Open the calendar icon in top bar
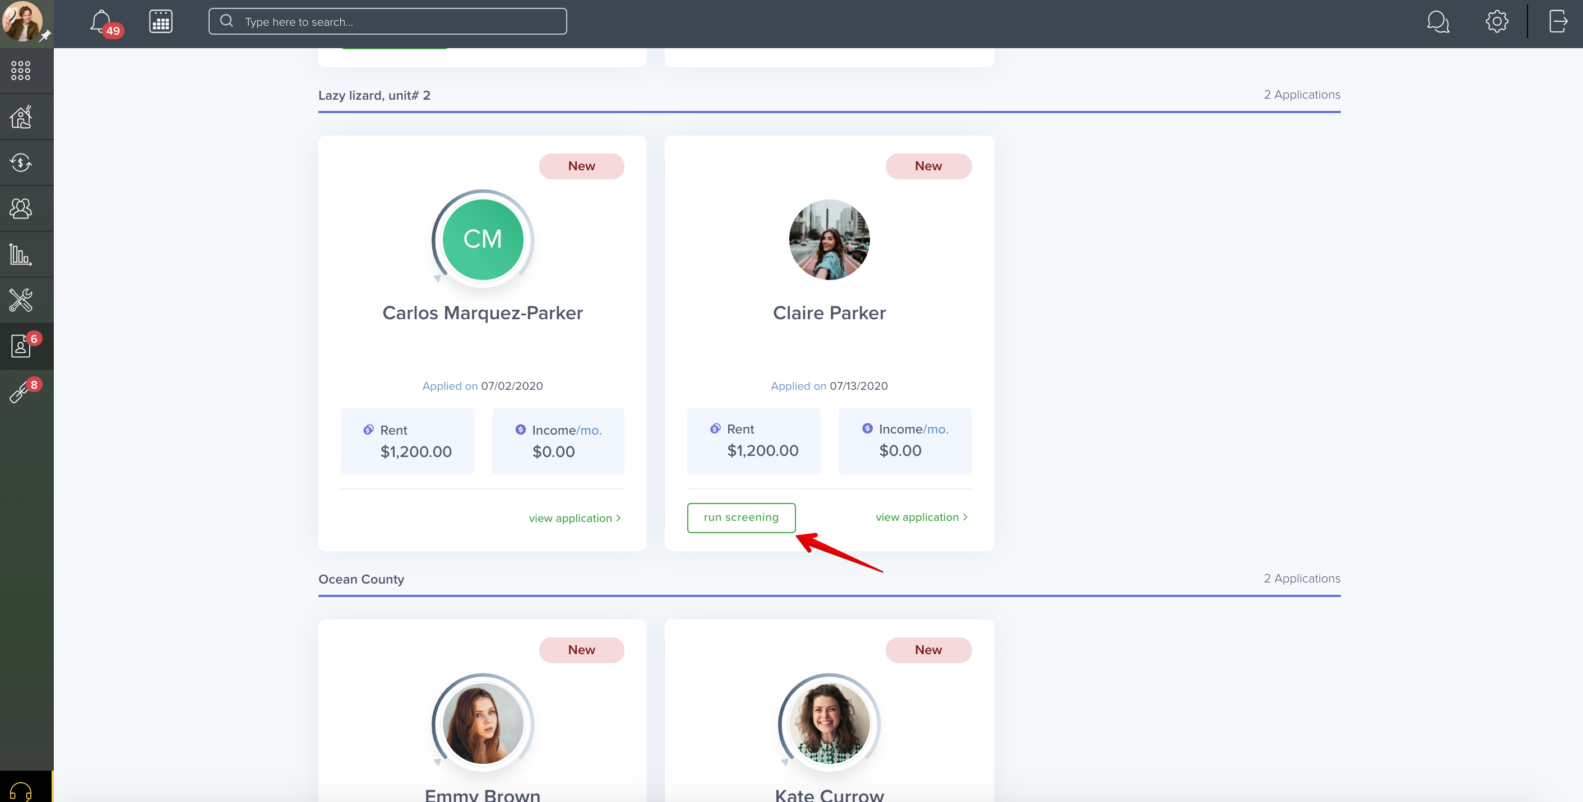 click(160, 22)
